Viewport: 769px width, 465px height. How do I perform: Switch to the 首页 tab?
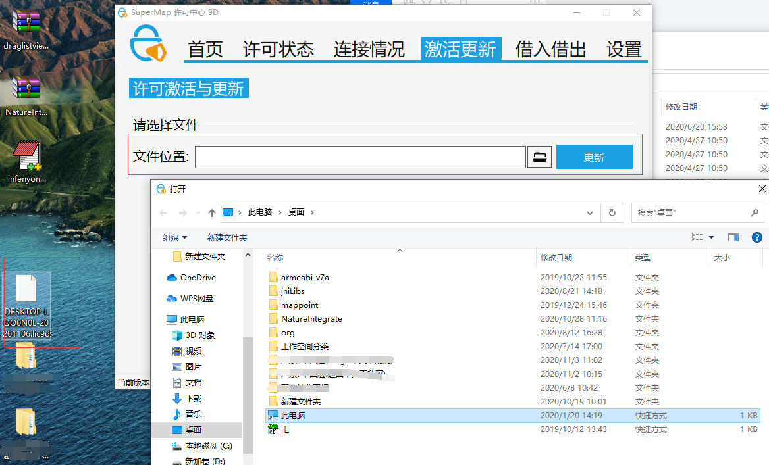point(205,49)
